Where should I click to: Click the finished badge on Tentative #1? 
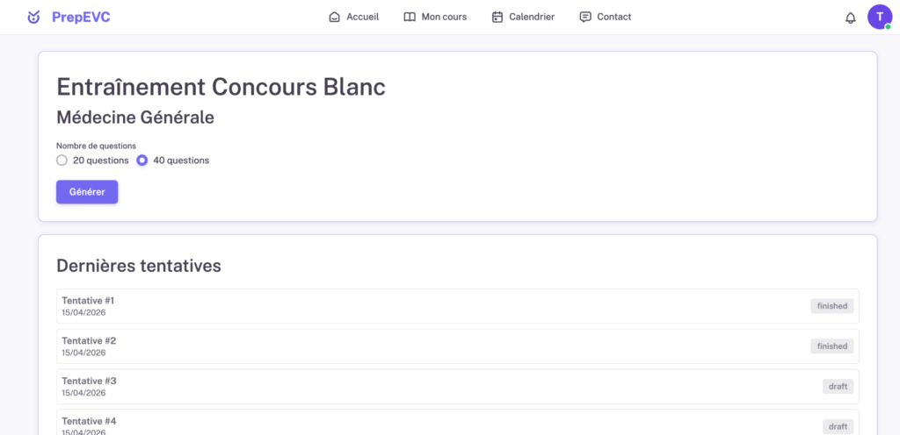tap(831, 306)
